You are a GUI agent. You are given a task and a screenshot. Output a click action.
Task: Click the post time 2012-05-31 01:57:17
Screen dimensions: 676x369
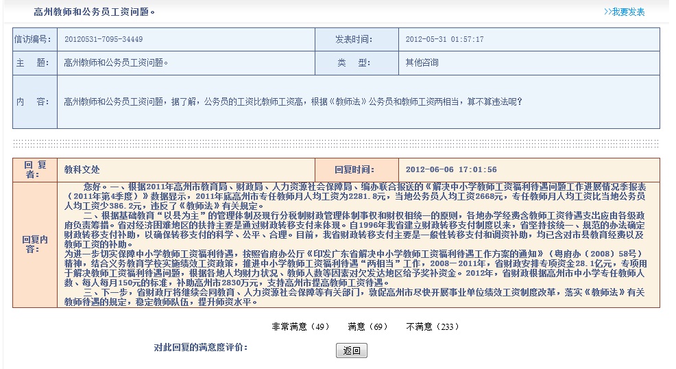tap(444, 40)
